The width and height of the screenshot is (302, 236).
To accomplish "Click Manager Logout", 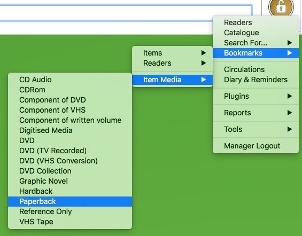I will [255, 146].
